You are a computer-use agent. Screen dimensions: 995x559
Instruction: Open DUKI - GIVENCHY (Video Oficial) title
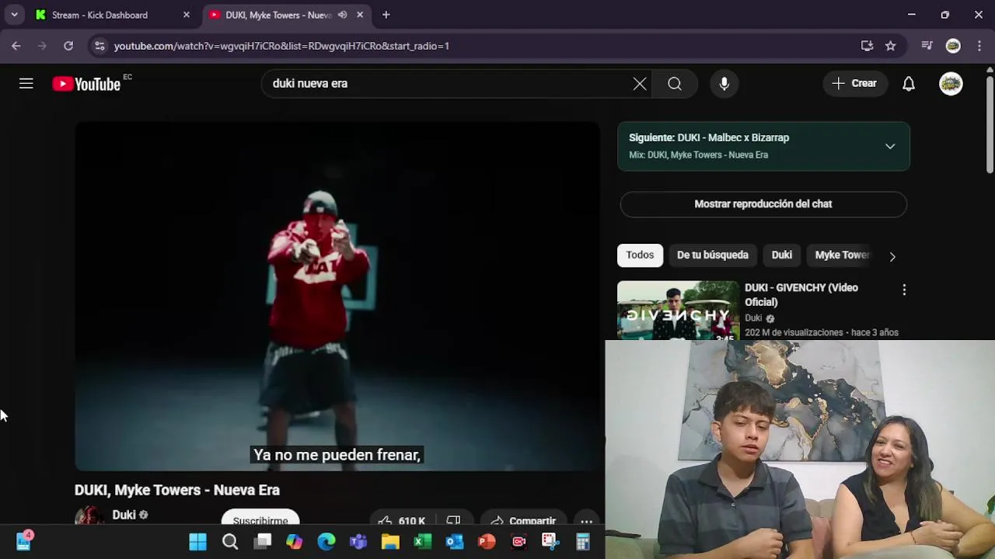tap(801, 295)
